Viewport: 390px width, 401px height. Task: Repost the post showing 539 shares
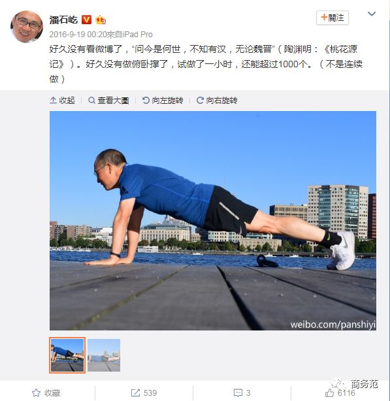144,393
